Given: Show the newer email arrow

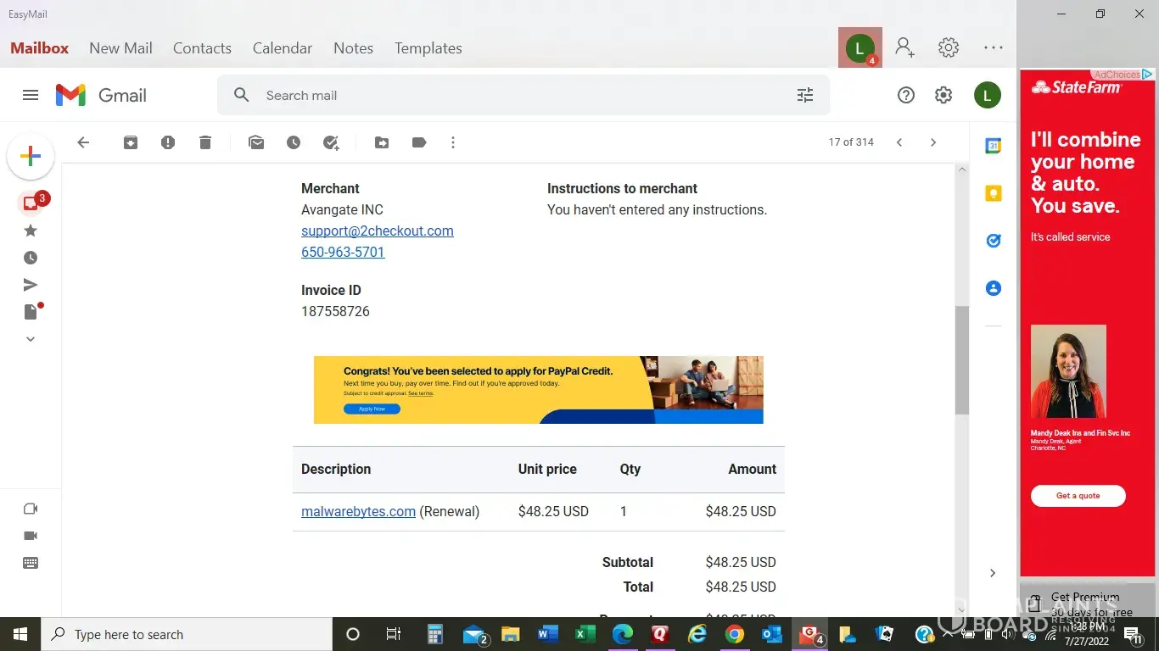Looking at the screenshot, I should pos(899,142).
